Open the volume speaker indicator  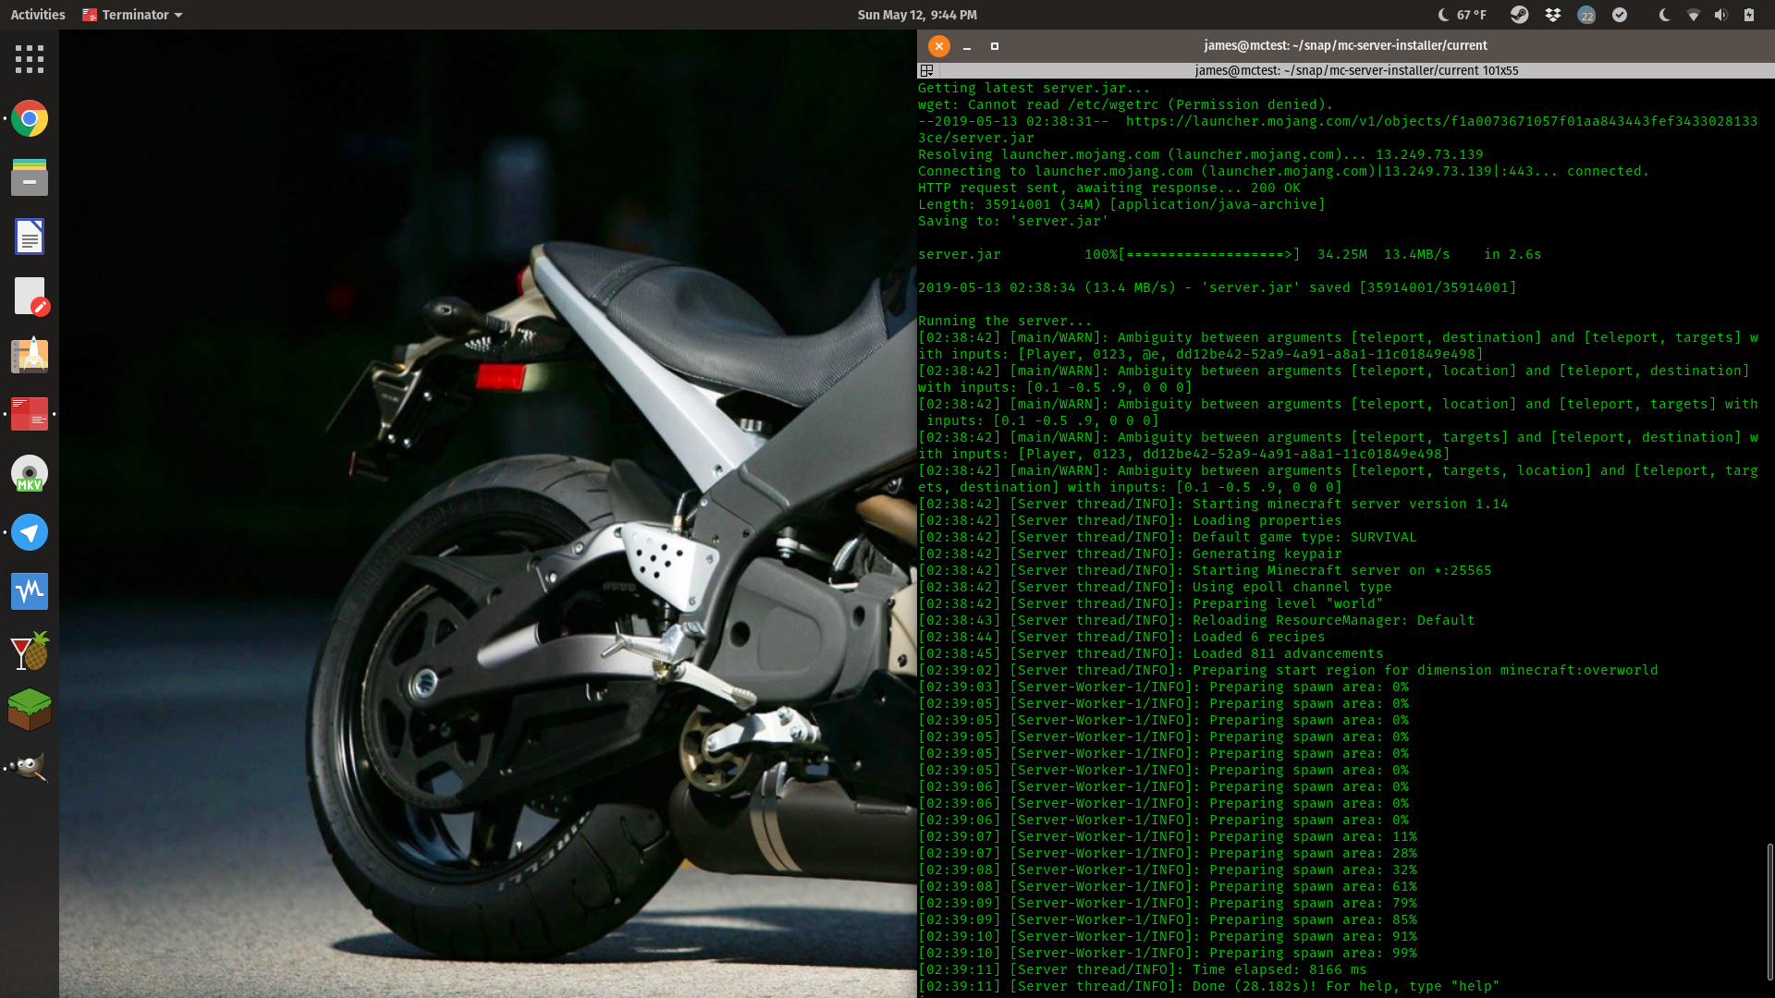tap(1720, 15)
